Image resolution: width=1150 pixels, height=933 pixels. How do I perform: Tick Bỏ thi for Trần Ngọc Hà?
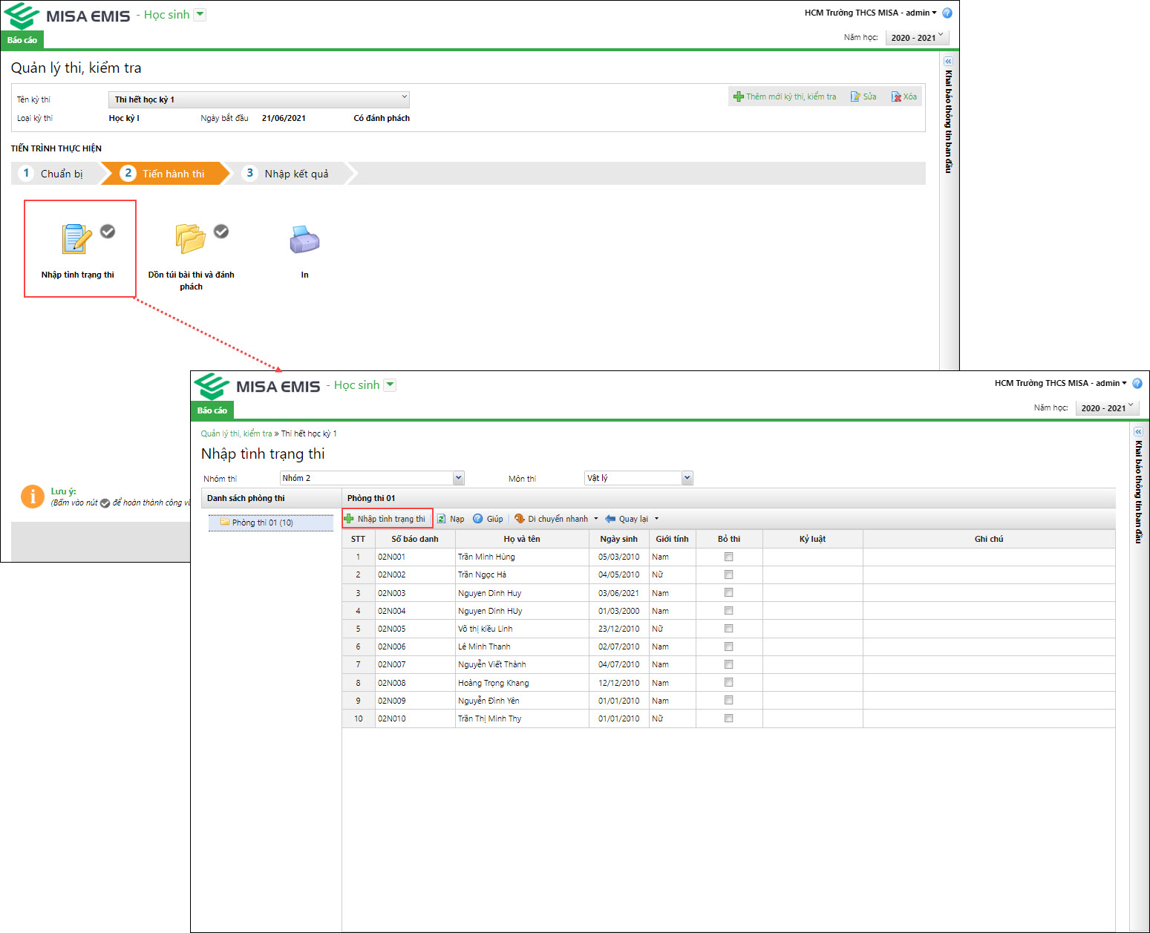point(728,574)
